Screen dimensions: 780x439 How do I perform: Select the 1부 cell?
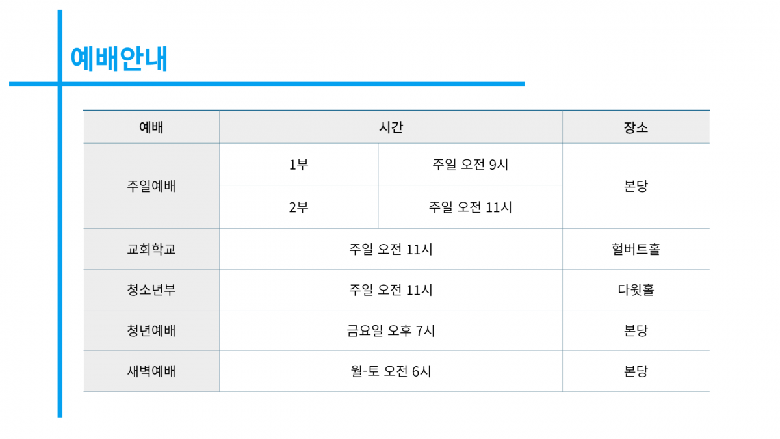pos(299,165)
